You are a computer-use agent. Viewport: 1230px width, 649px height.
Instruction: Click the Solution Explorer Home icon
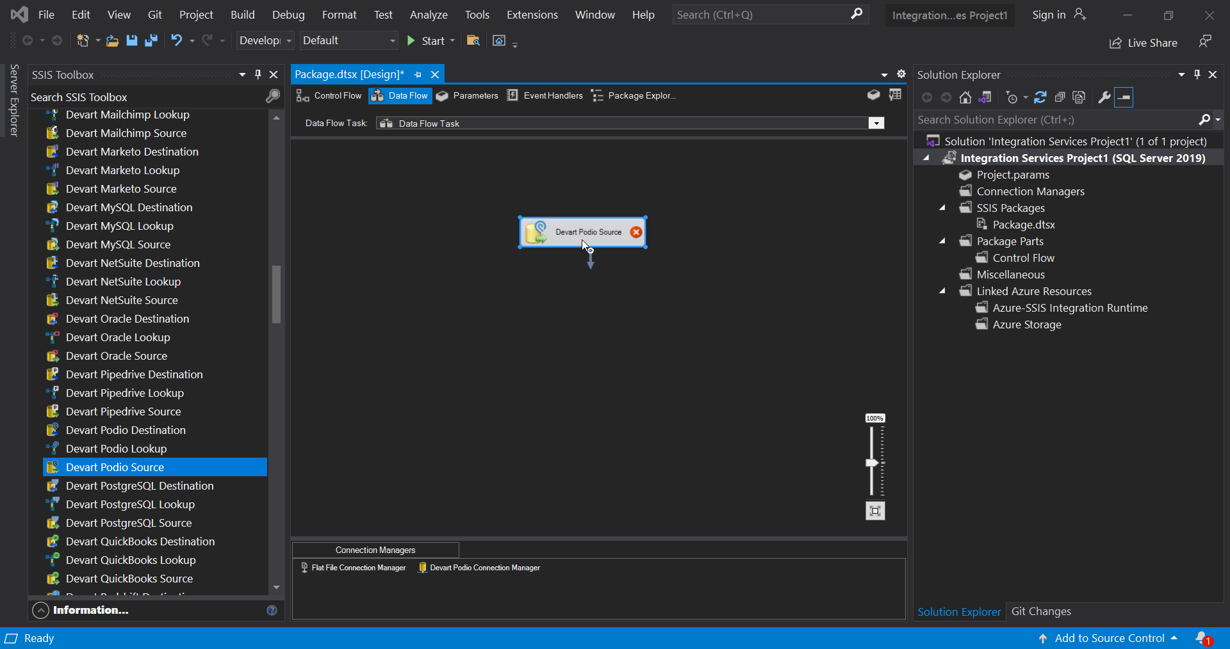965,97
